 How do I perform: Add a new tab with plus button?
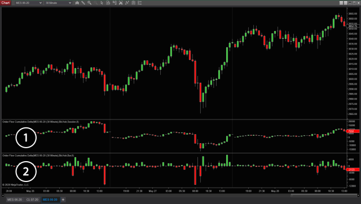click(63, 199)
